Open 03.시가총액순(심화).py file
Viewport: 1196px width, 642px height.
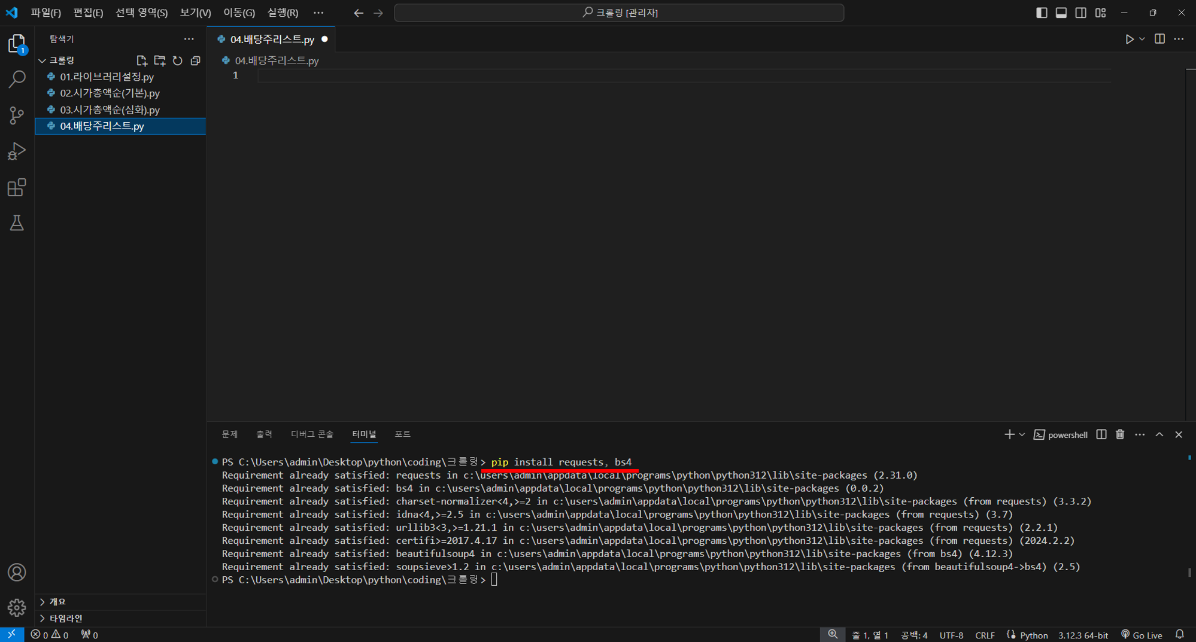pos(121,110)
